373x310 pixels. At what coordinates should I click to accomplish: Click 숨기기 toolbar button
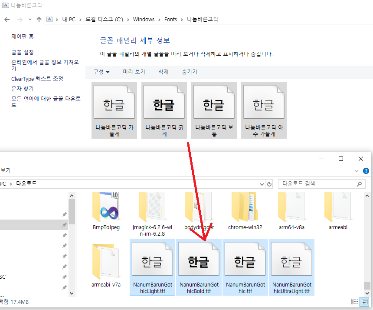point(190,72)
